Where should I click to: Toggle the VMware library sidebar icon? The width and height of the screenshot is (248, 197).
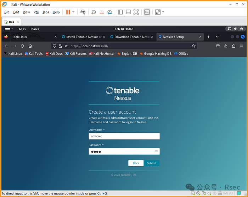click(120, 12)
